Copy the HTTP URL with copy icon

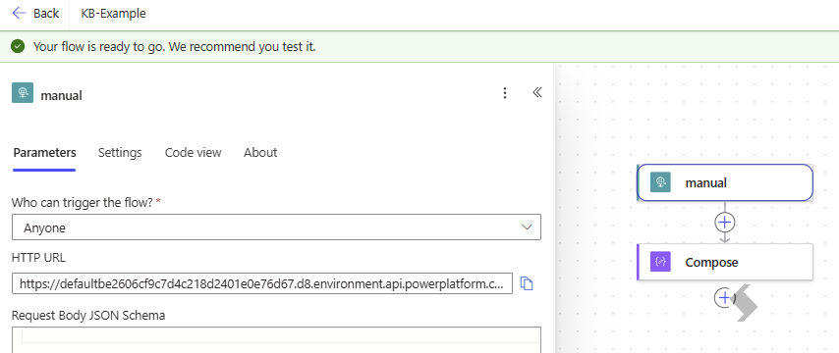pos(527,283)
